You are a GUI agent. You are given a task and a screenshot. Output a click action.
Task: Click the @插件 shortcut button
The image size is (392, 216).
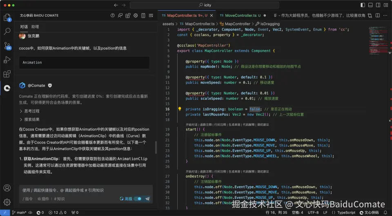coord(43,199)
